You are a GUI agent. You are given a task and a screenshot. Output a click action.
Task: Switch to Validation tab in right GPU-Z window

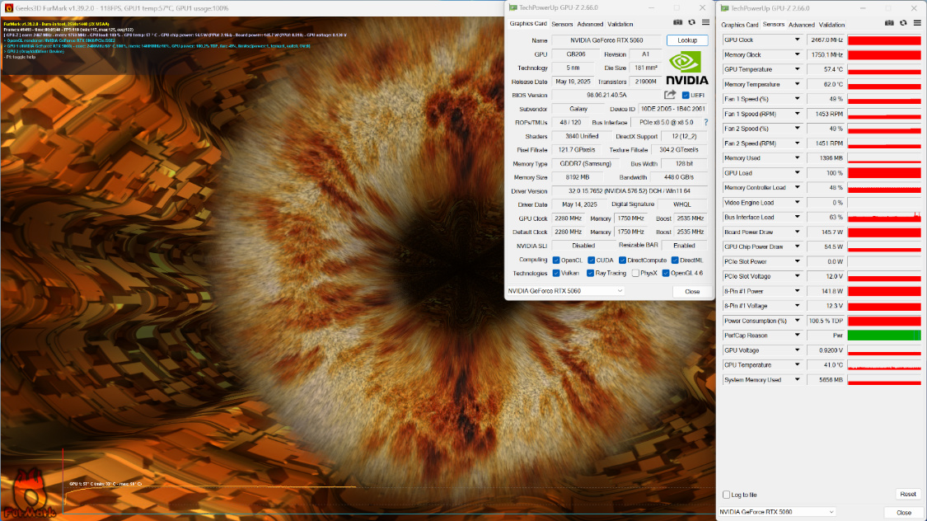[x=831, y=25]
